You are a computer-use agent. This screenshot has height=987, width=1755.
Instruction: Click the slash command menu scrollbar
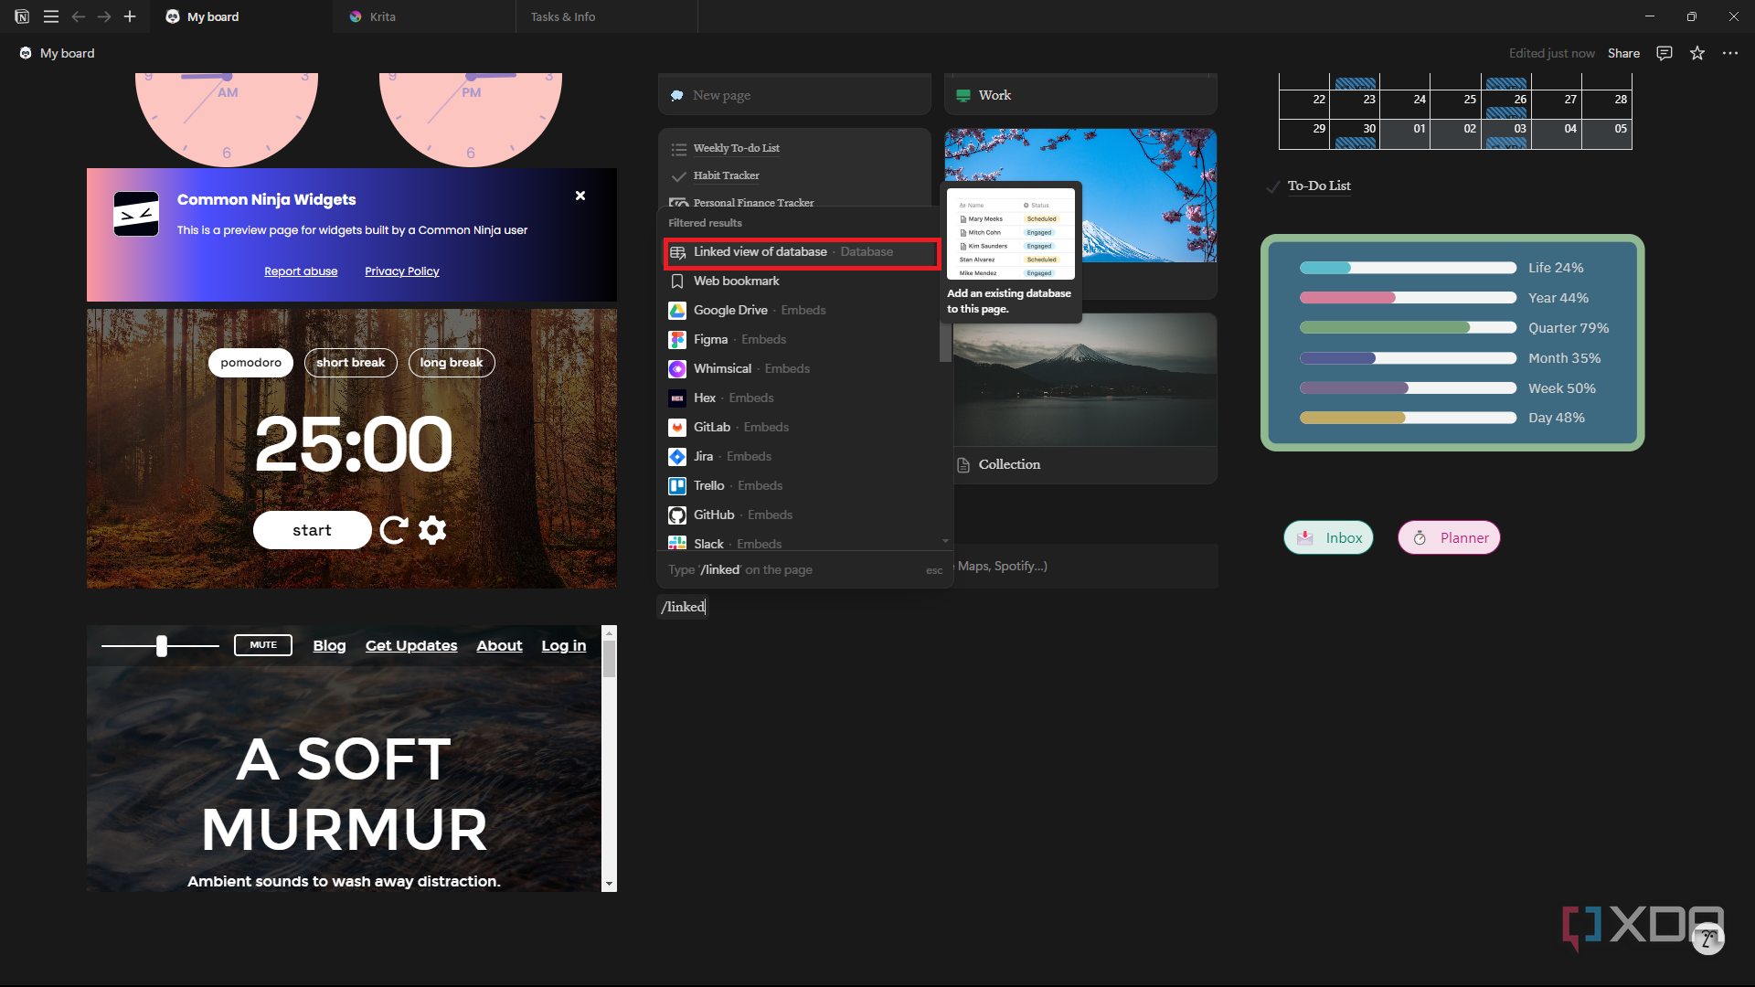point(945,344)
